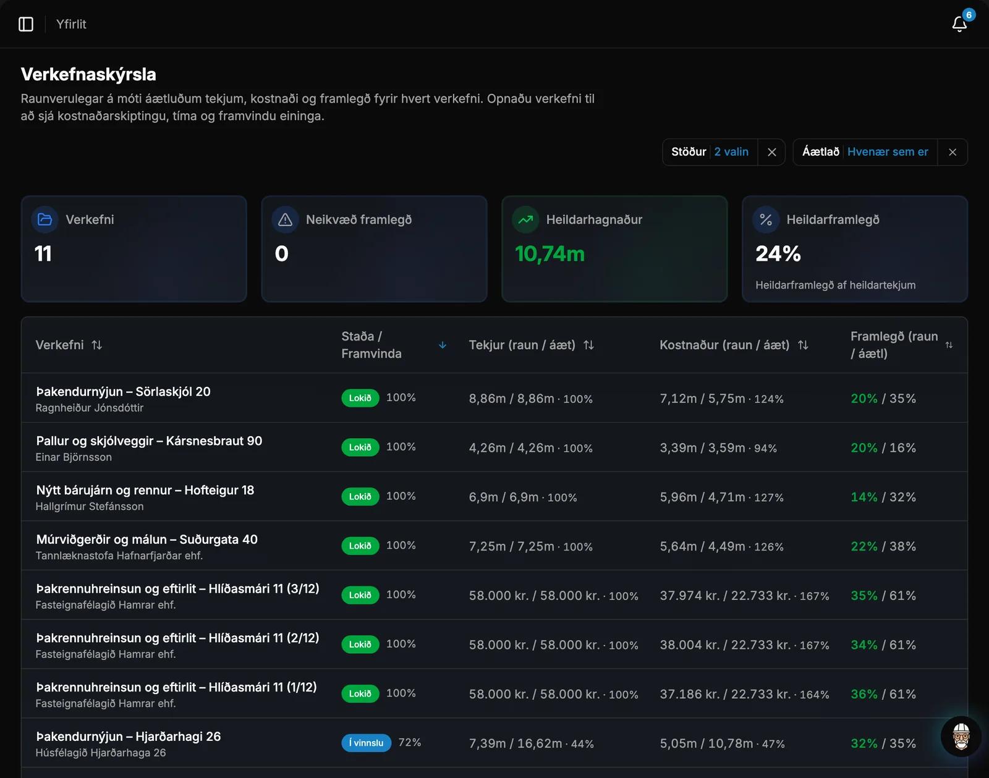Sort by Tekjur (raun / áæt) arrows

click(588, 345)
